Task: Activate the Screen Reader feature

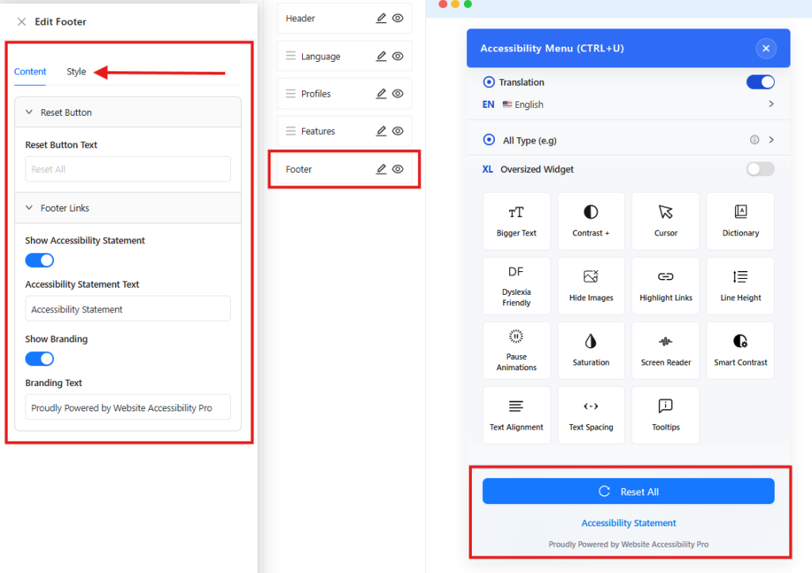Action: 665,350
